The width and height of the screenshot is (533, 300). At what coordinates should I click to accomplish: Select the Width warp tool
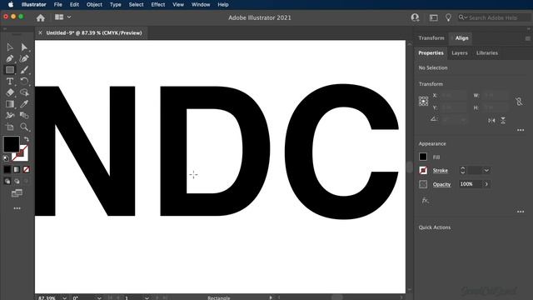tap(10, 115)
